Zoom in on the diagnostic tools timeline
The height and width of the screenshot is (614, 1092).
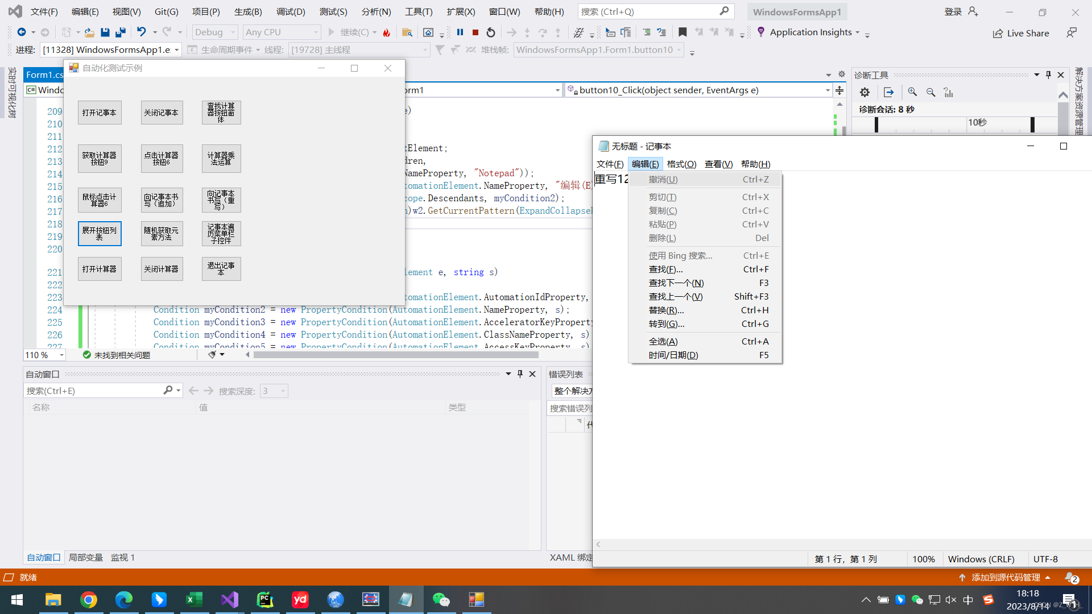(x=912, y=92)
